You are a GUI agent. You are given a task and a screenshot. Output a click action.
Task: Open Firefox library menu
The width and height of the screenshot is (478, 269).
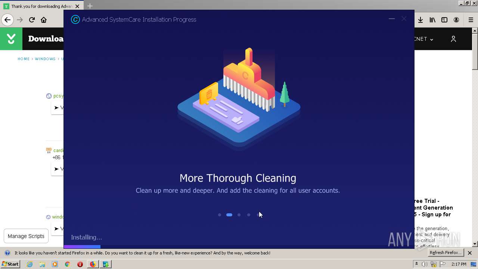pyautogui.click(x=432, y=20)
